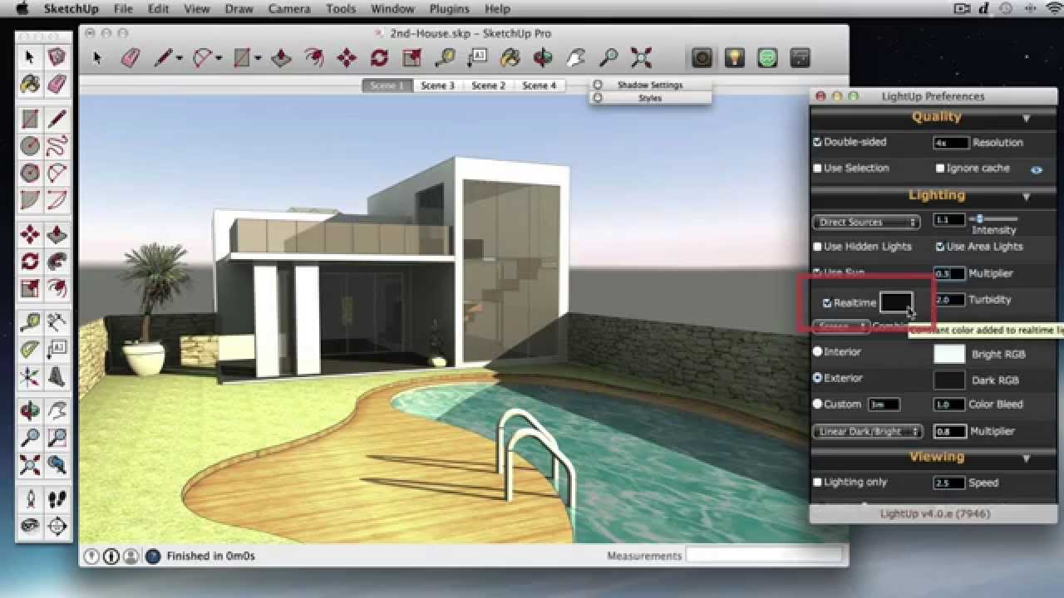Open the Direct Sources dropdown
This screenshot has width=1064, height=598.
point(866,222)
